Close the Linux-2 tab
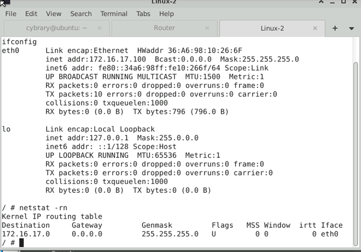Image resolution: width=361 pixels, height=252 pixels. (x=315, y=28)
